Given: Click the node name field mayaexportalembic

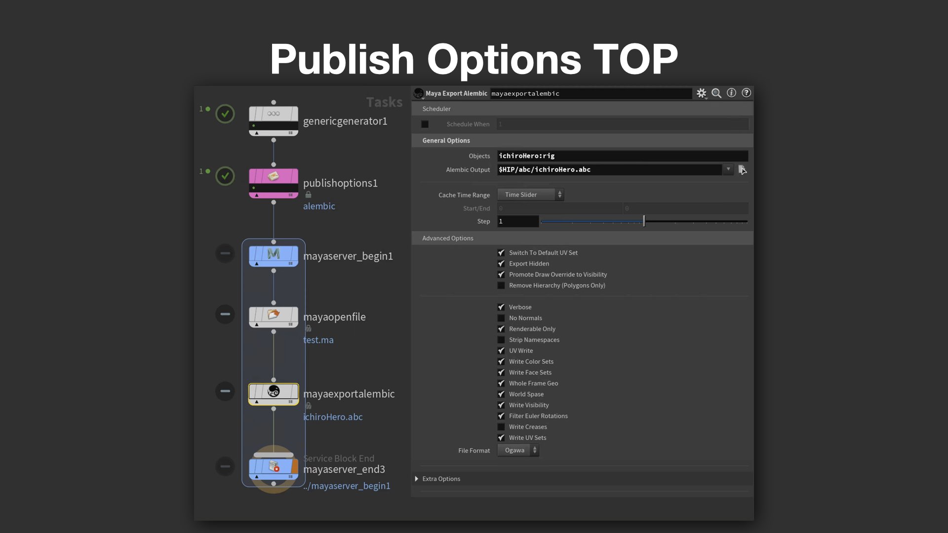Looking at the screenshot, I should [x=591, y=93].
